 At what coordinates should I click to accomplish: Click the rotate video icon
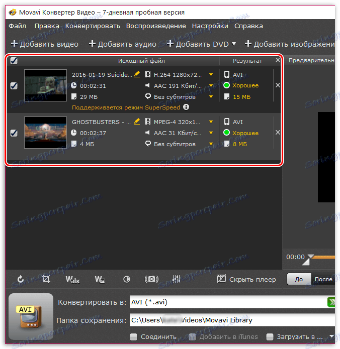21,279
